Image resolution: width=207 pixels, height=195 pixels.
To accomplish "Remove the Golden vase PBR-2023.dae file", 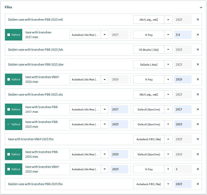I will [198, 64].
